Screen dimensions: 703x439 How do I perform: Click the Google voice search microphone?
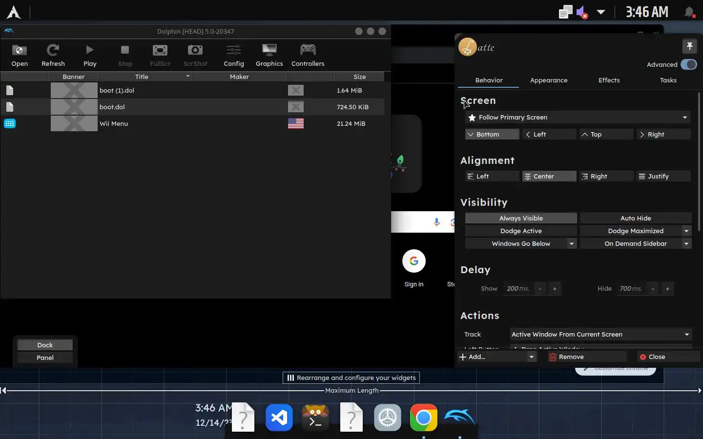[x=437, y=222]
